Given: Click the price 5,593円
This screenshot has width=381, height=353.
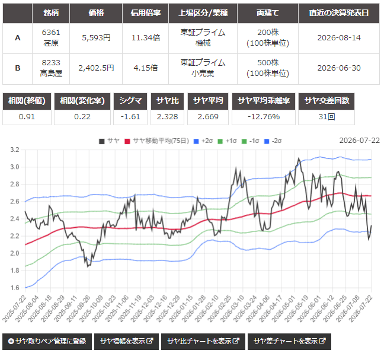Looking at the screenshot, I should coord(96,38).
